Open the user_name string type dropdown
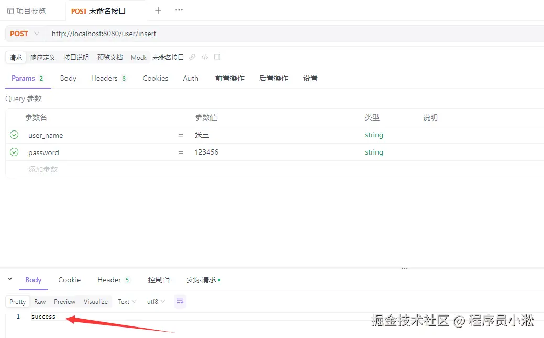544x338 pixels. 374,135
